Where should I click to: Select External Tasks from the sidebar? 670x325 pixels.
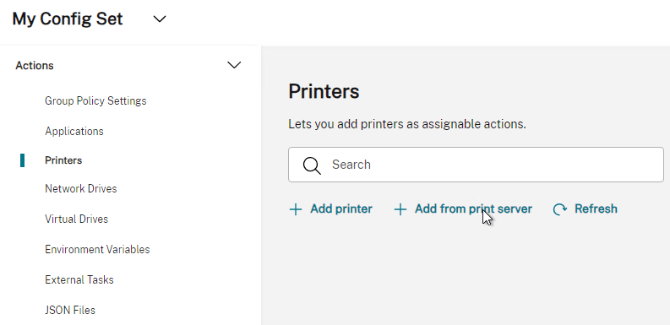point(79,279)
